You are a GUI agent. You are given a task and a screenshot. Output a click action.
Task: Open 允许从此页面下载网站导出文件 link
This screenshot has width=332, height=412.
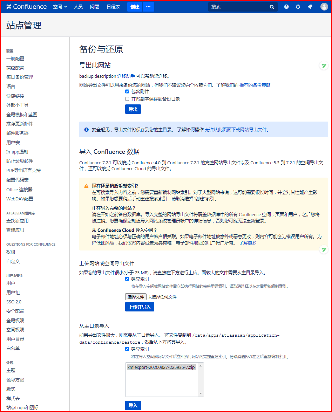tap(236, 130)
